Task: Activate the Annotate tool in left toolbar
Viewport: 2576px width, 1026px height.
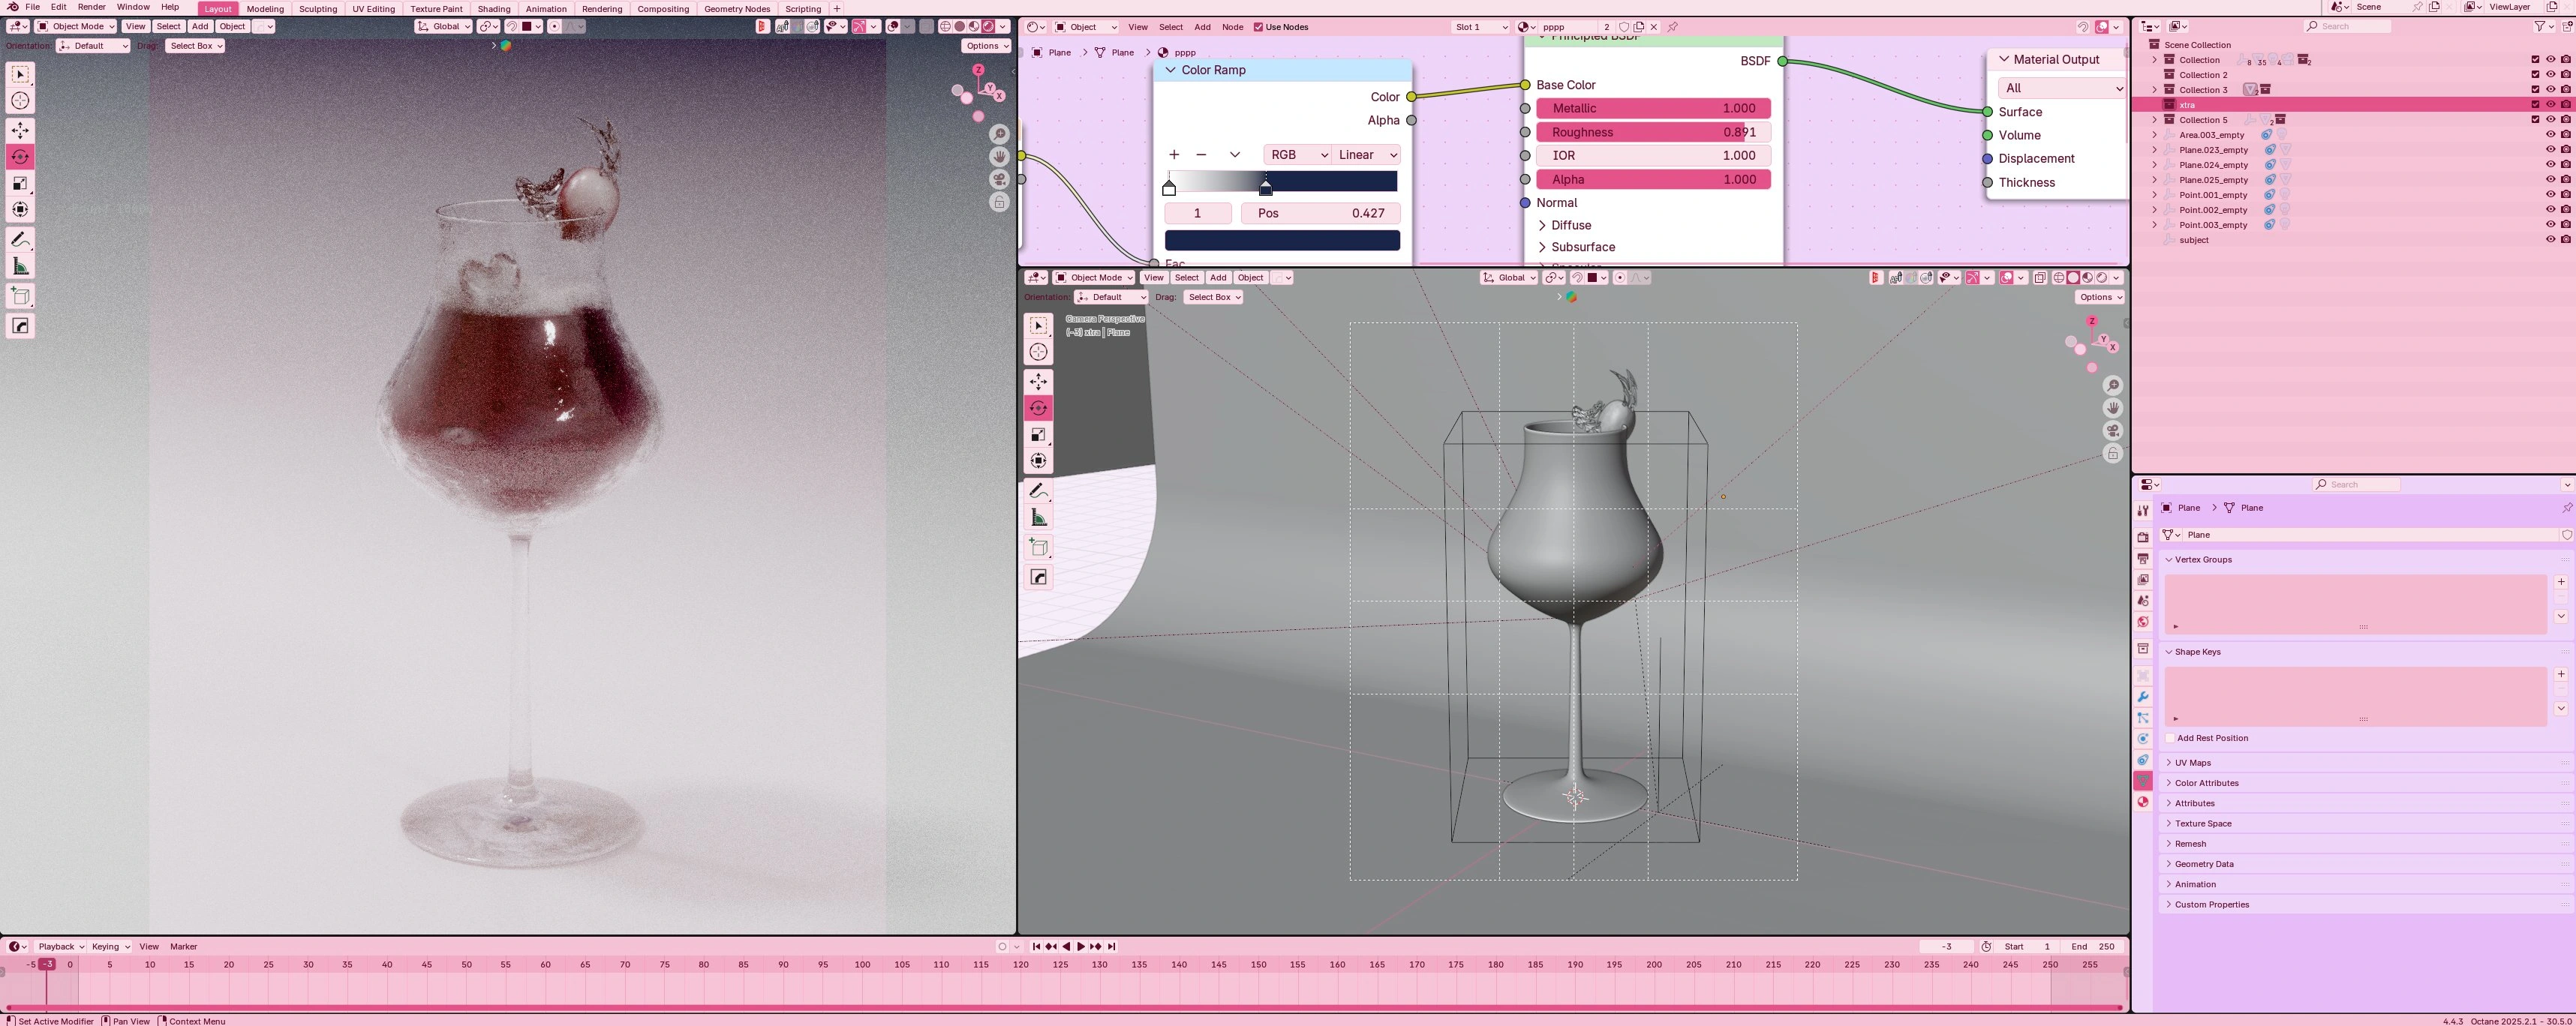Action: [20, 240]
